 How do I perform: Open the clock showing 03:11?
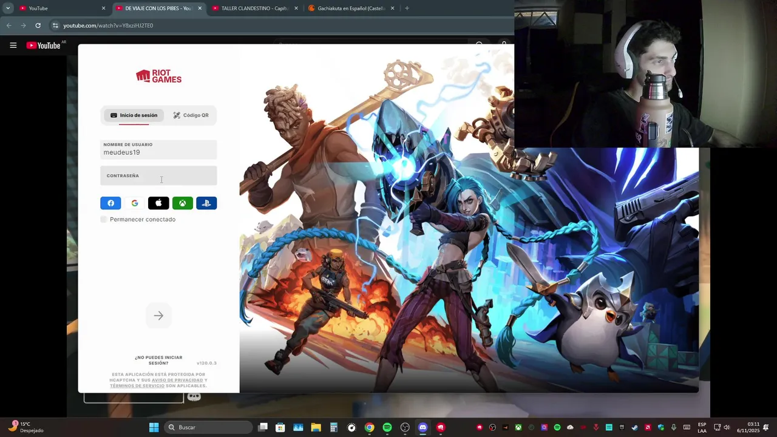coord(748,427)
